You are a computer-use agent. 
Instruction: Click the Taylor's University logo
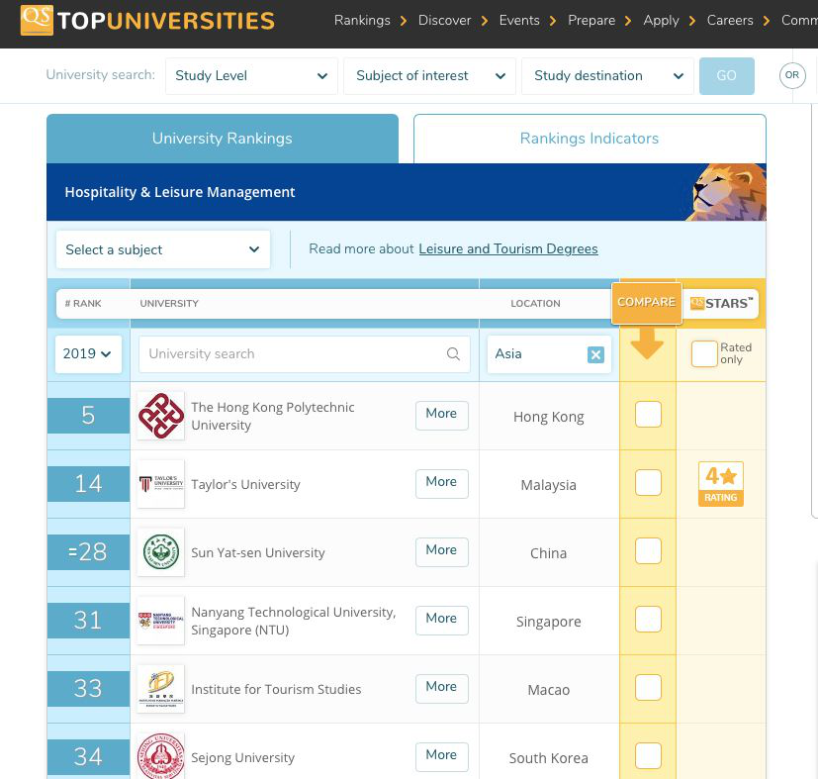coord(160,484)
